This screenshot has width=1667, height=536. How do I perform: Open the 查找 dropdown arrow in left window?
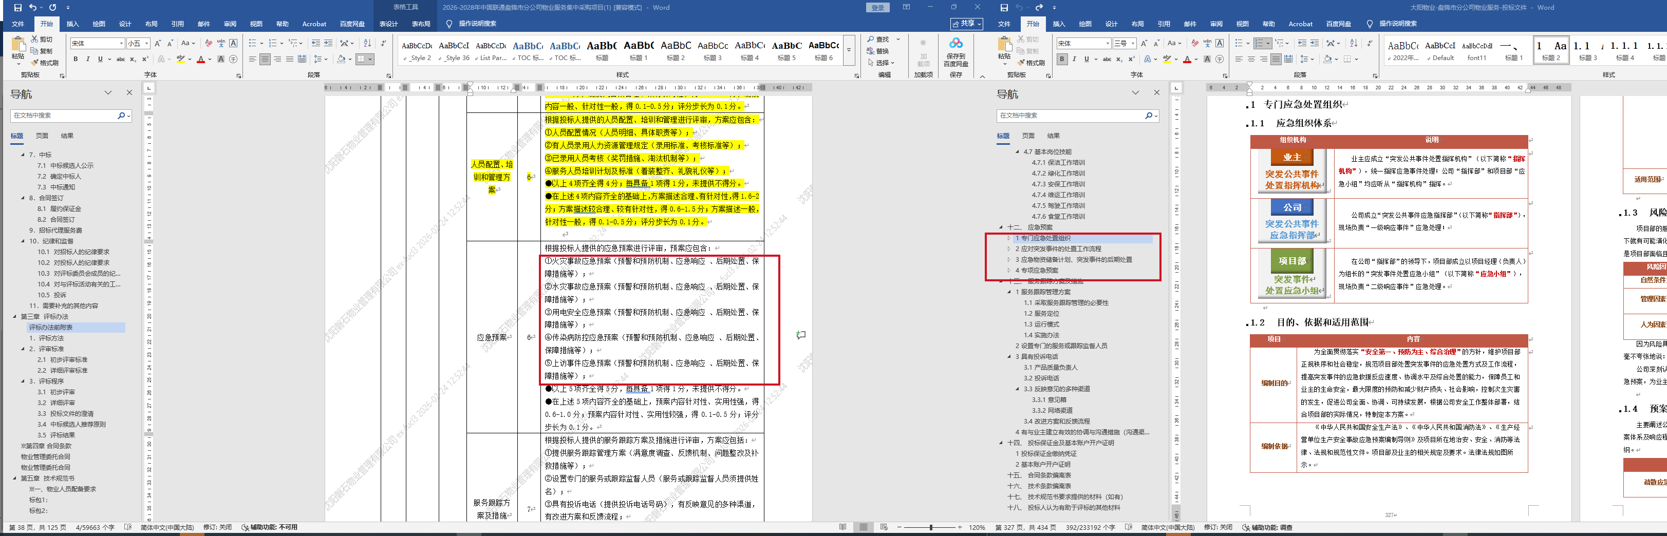click(897, 40)
